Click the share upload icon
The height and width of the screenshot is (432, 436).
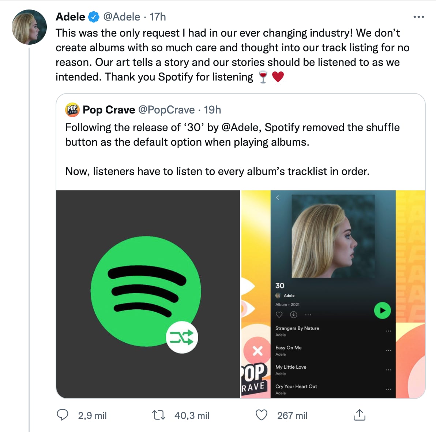[x=359, y=415]
